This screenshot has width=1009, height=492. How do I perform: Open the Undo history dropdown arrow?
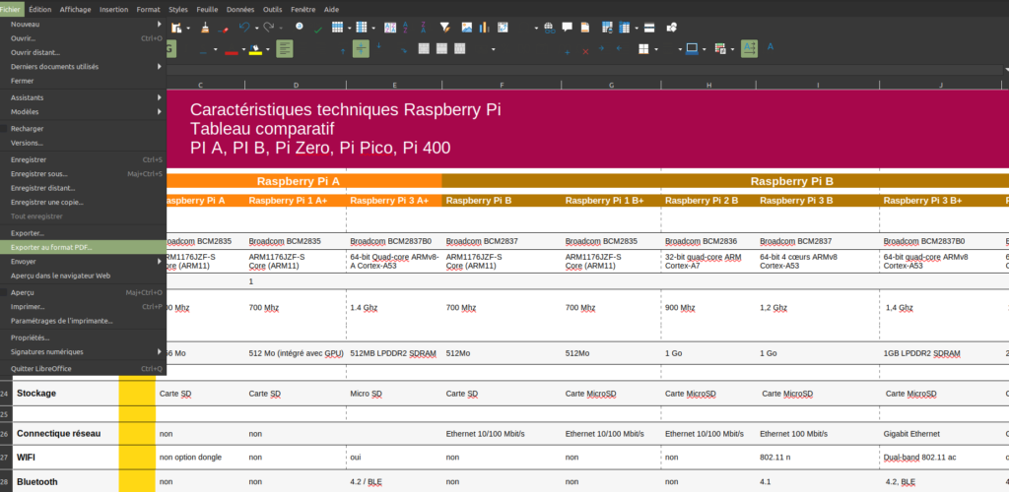256,29
